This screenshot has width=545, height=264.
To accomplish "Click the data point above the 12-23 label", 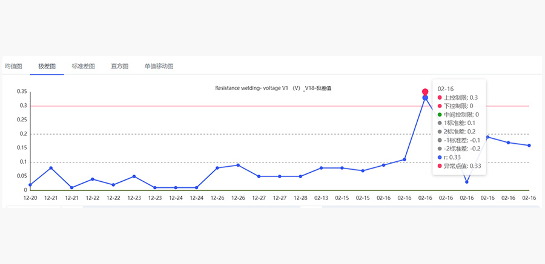I will coord(134,176).
